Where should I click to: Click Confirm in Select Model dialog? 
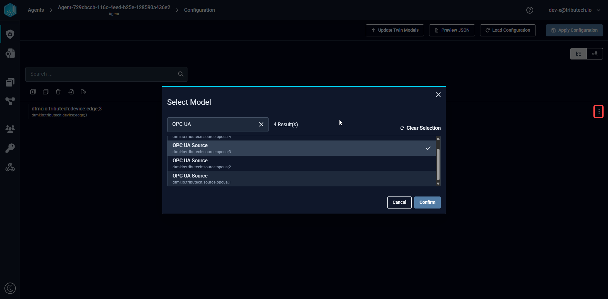coord(427,202)
